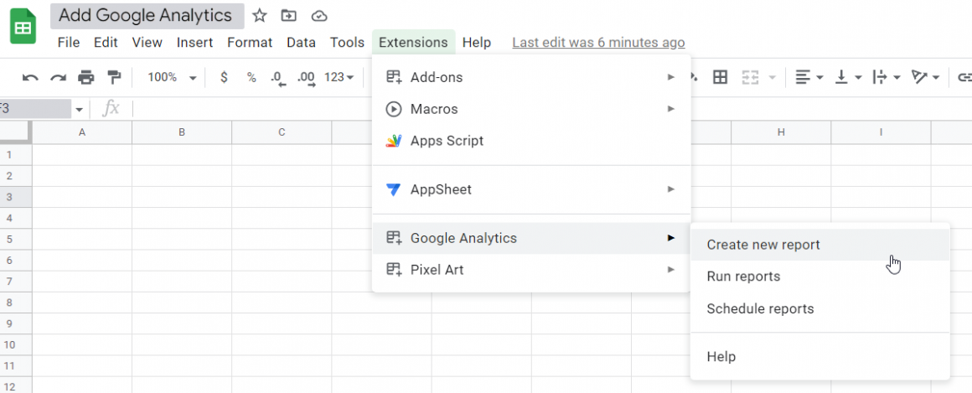
Task: Expand the Macros submenu
Action: (x=531, y=109)
